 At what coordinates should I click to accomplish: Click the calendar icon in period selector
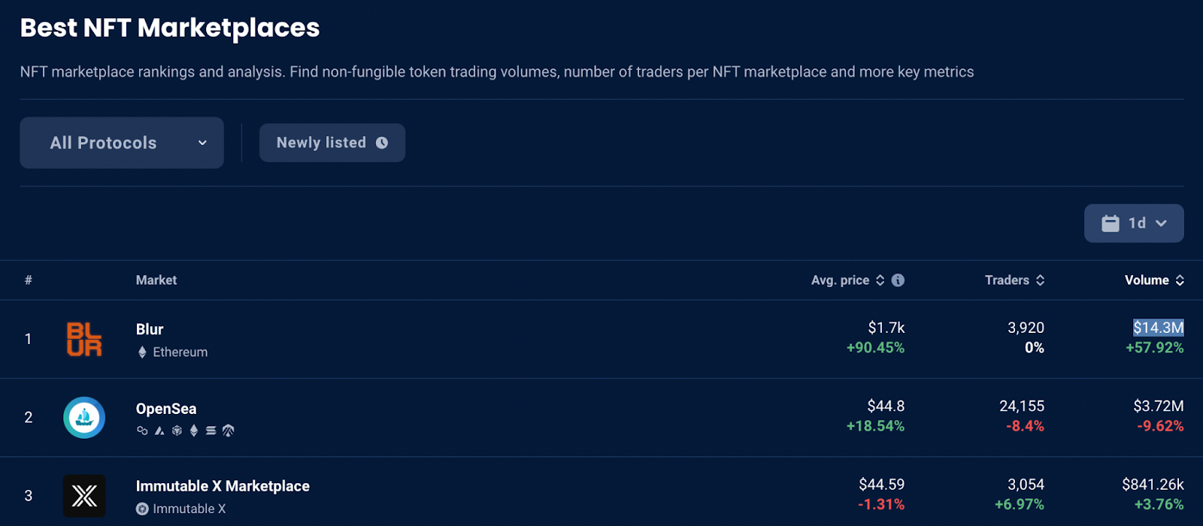[x=1111, y=223]
